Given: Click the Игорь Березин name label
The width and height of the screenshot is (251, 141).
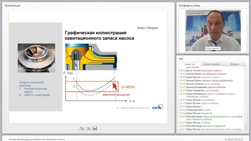Looking at the screenshot, I should tap(213, 48).
